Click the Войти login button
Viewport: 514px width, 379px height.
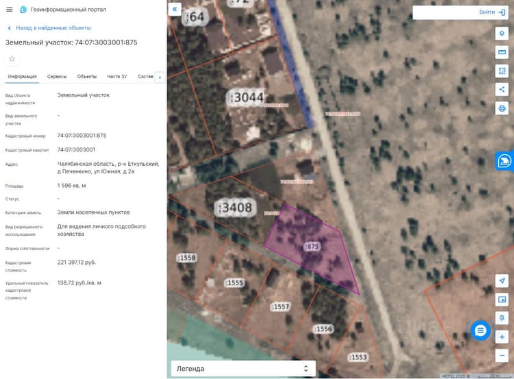[x=491, y=12]
